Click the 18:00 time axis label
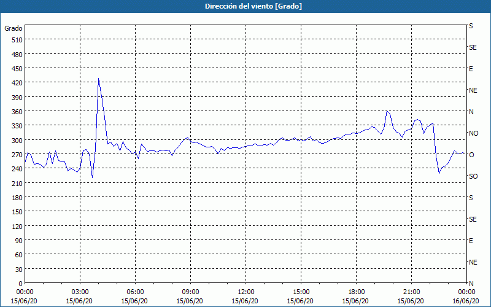The width and height of the screenshot is (491, 307). [x=356, y=292]
